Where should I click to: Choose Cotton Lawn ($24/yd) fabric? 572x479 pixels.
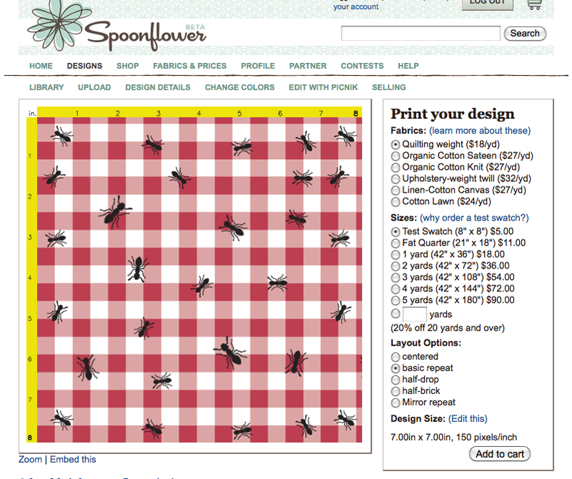coord(395,202)
